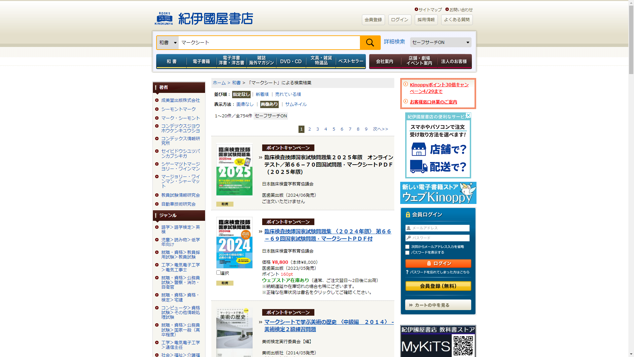Go to next page 次へ>>
The height and width of the screenshot is (357, 634).
380,129
